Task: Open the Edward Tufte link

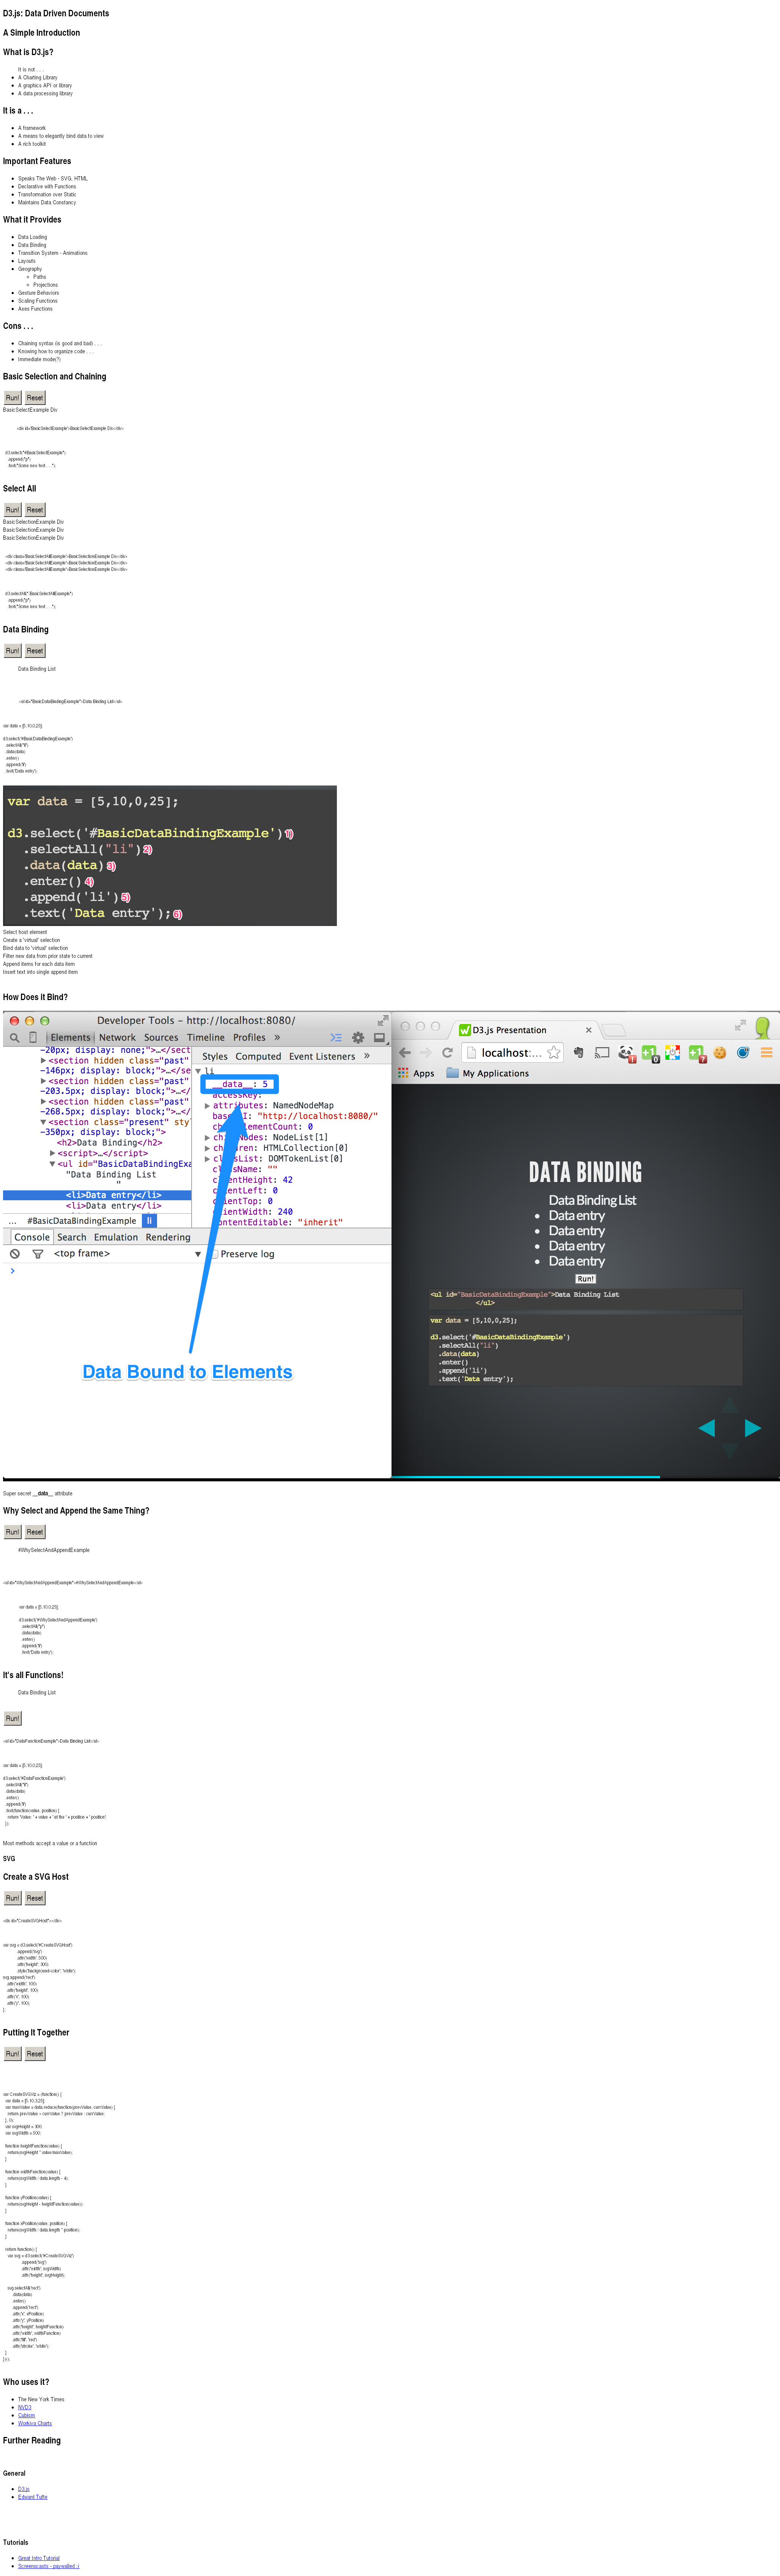Action: pyautogui.click(x=33, y=2497)
